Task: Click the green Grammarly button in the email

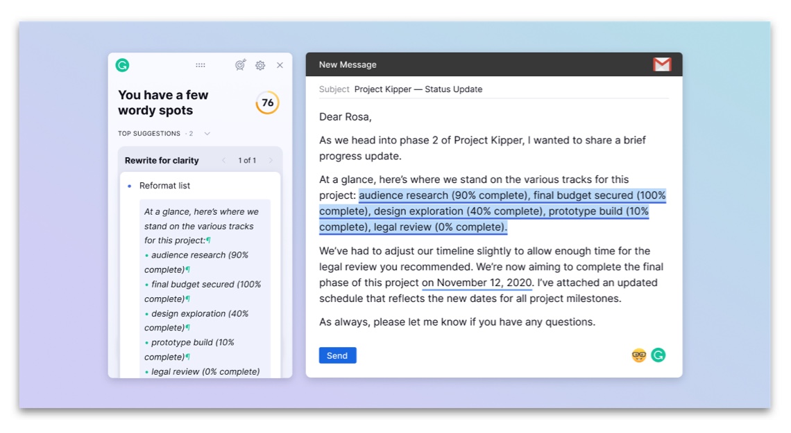Action: coord(658,355)
